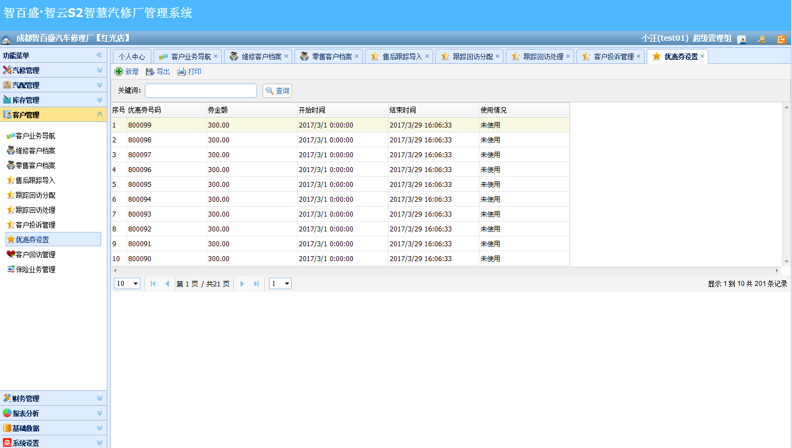The width and height of the screenshot is (792, 448).
Task: Click the vertical scrollbar beside the table
Action: pos(786,185)
